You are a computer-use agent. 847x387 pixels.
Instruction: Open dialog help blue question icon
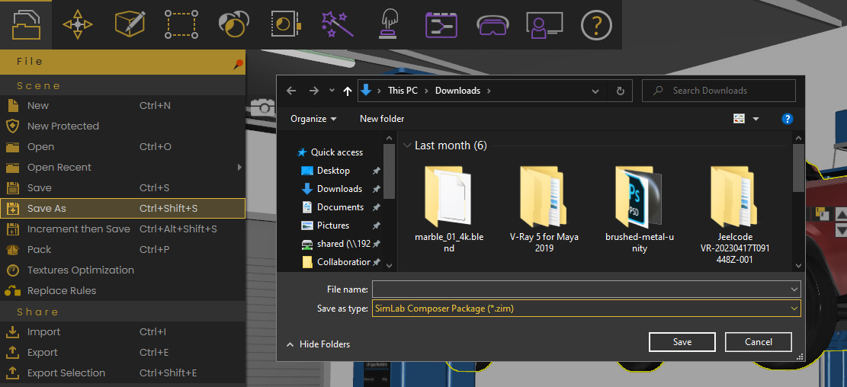[x=787, y=119]
